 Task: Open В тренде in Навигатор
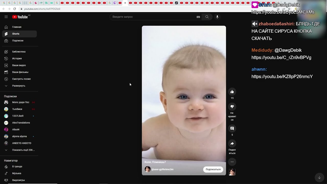coord(19,167)
